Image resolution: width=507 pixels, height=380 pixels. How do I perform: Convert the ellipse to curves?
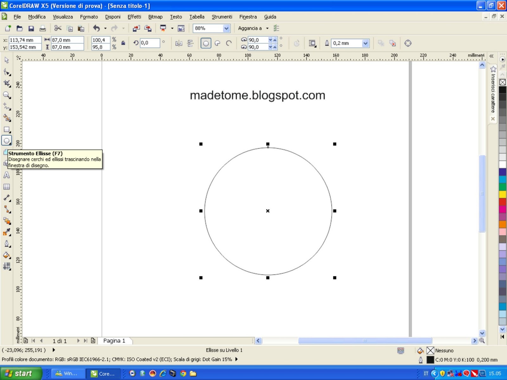(x=408, y=43)
